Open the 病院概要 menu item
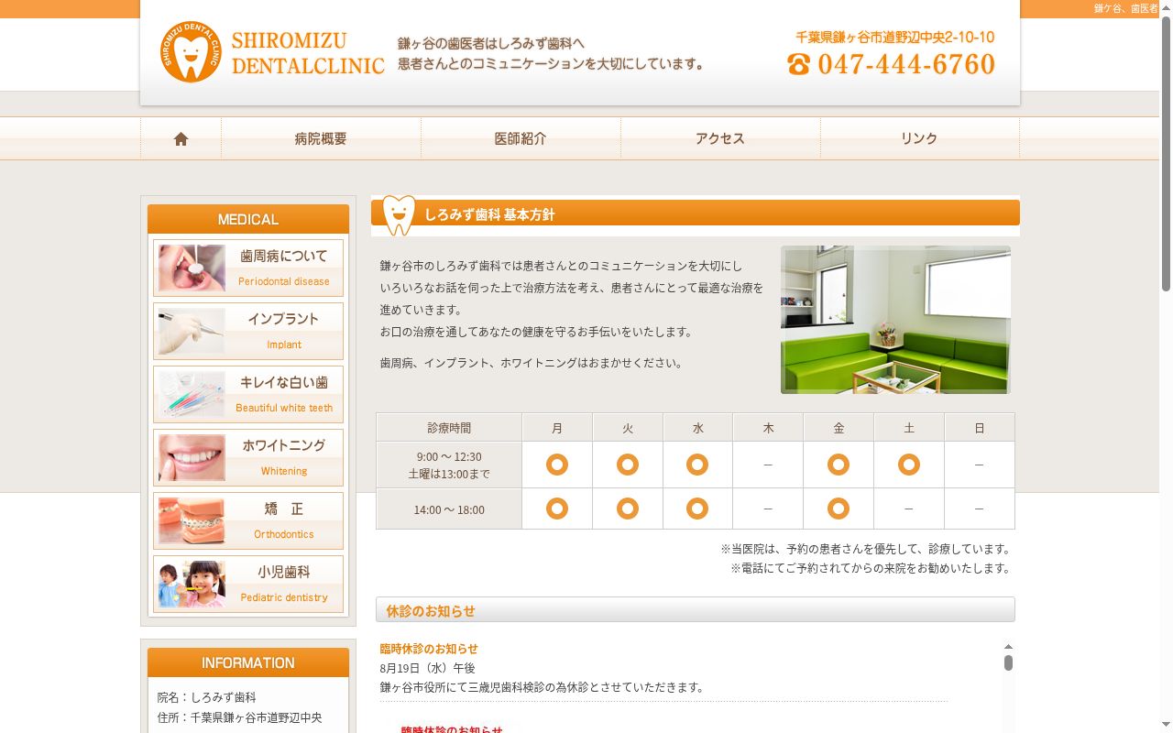The height and width of the screenshot is (733, 1173). click(x=321, y=138)
